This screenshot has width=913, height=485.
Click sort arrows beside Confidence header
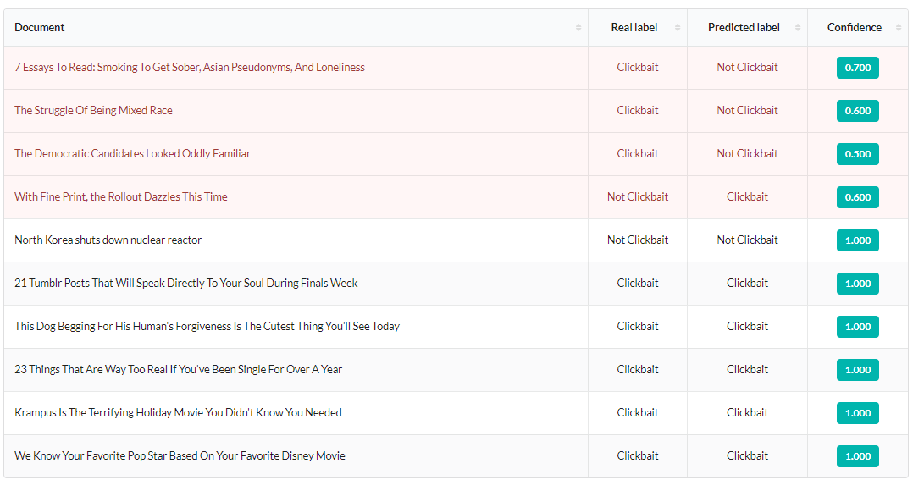pyautogui.click(x=899, y=27)
